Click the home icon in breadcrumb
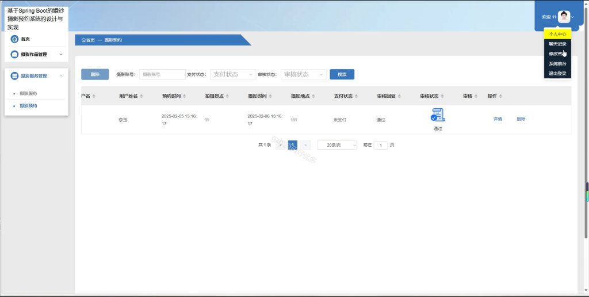Image resolution: width=589 pixels, height=297 pixels. point(83,40)
